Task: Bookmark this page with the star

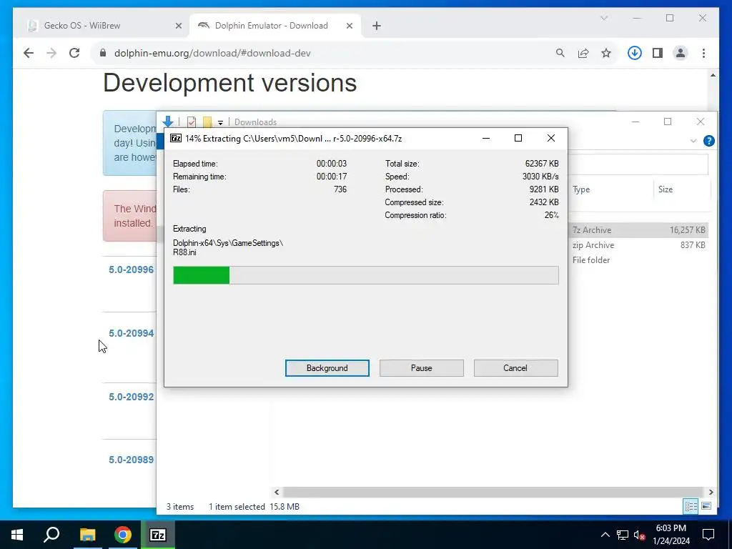Action: pyautogui.click(x=606, y=53)
